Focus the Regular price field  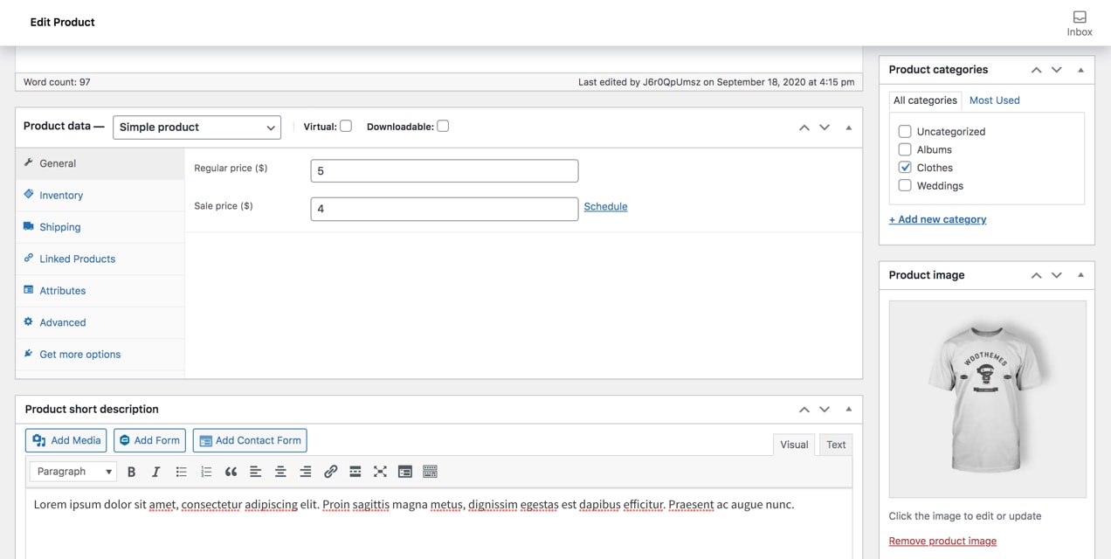click(445, 171)
